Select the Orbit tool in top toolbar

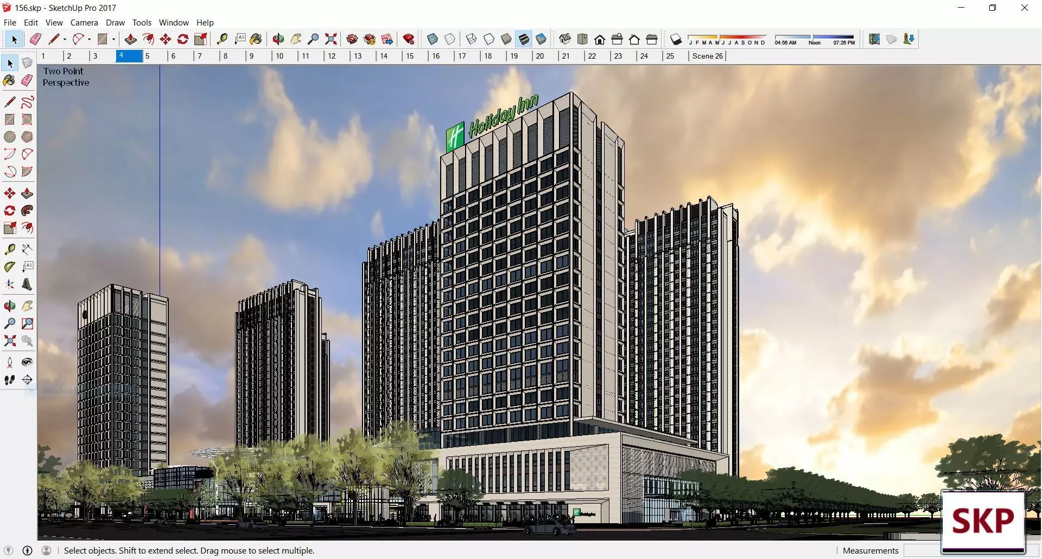278,39
